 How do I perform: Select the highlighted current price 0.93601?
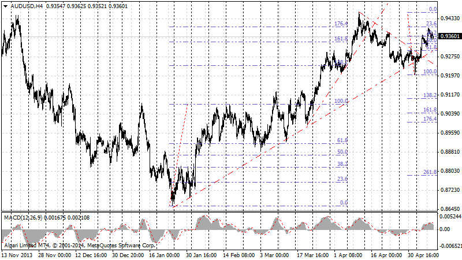(x=449, y=36)
